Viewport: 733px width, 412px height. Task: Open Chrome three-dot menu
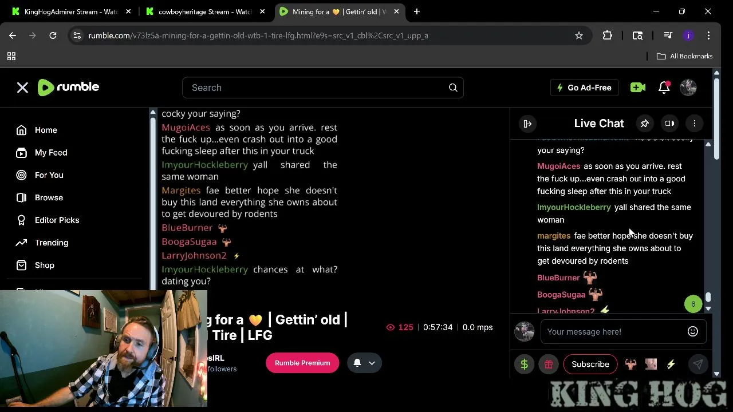point(708,35)
